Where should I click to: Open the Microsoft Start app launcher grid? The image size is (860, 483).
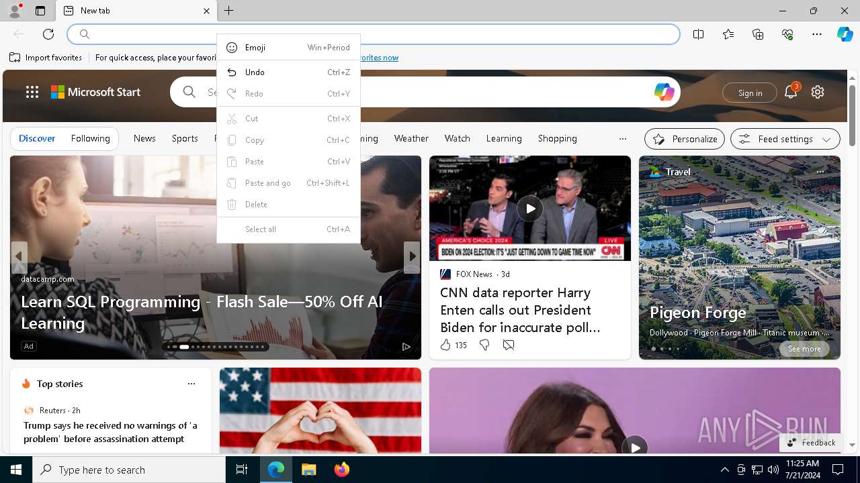(x=32, y=93)
